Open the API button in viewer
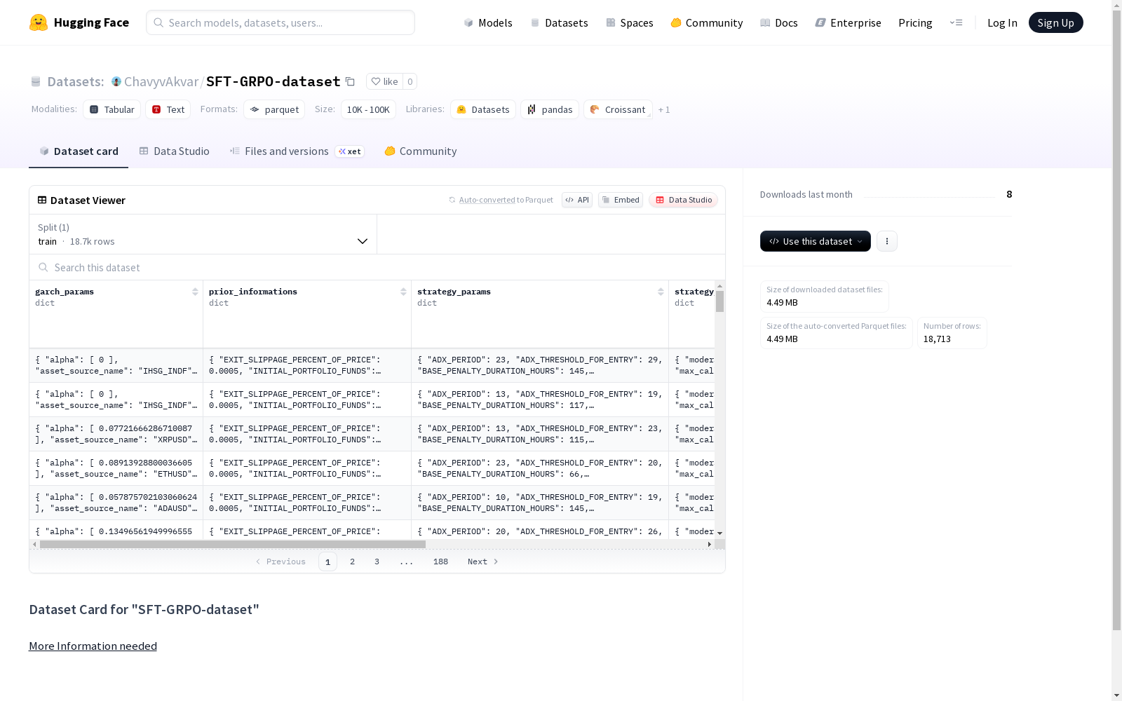1122x701 pixels. pos(577,200)
